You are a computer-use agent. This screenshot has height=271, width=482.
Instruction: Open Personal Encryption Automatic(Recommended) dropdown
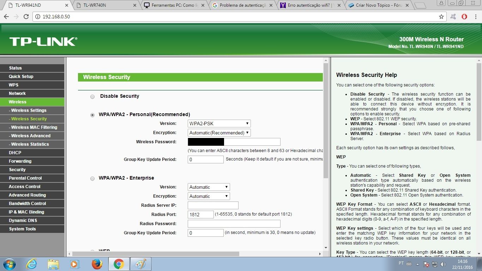pyautogui.click(x=219, y=133)
